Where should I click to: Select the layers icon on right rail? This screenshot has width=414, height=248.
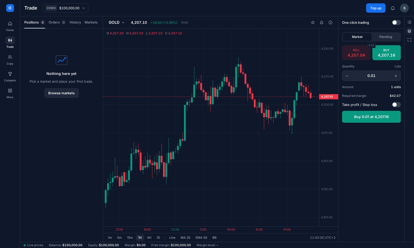tap(409, 31)
